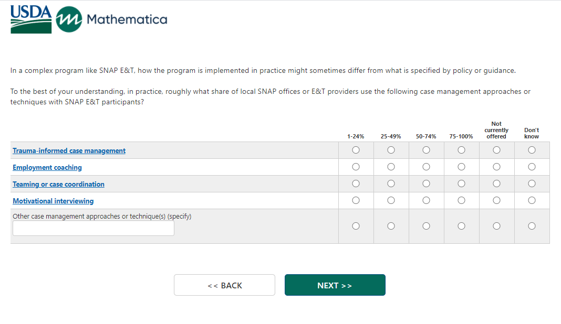Select Not currently offered for Motivational interviewing

click(x=496, y=200)
